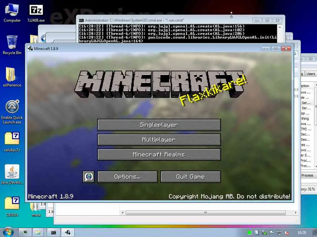Click the shield with green check tray icon

tap(264, 233)
